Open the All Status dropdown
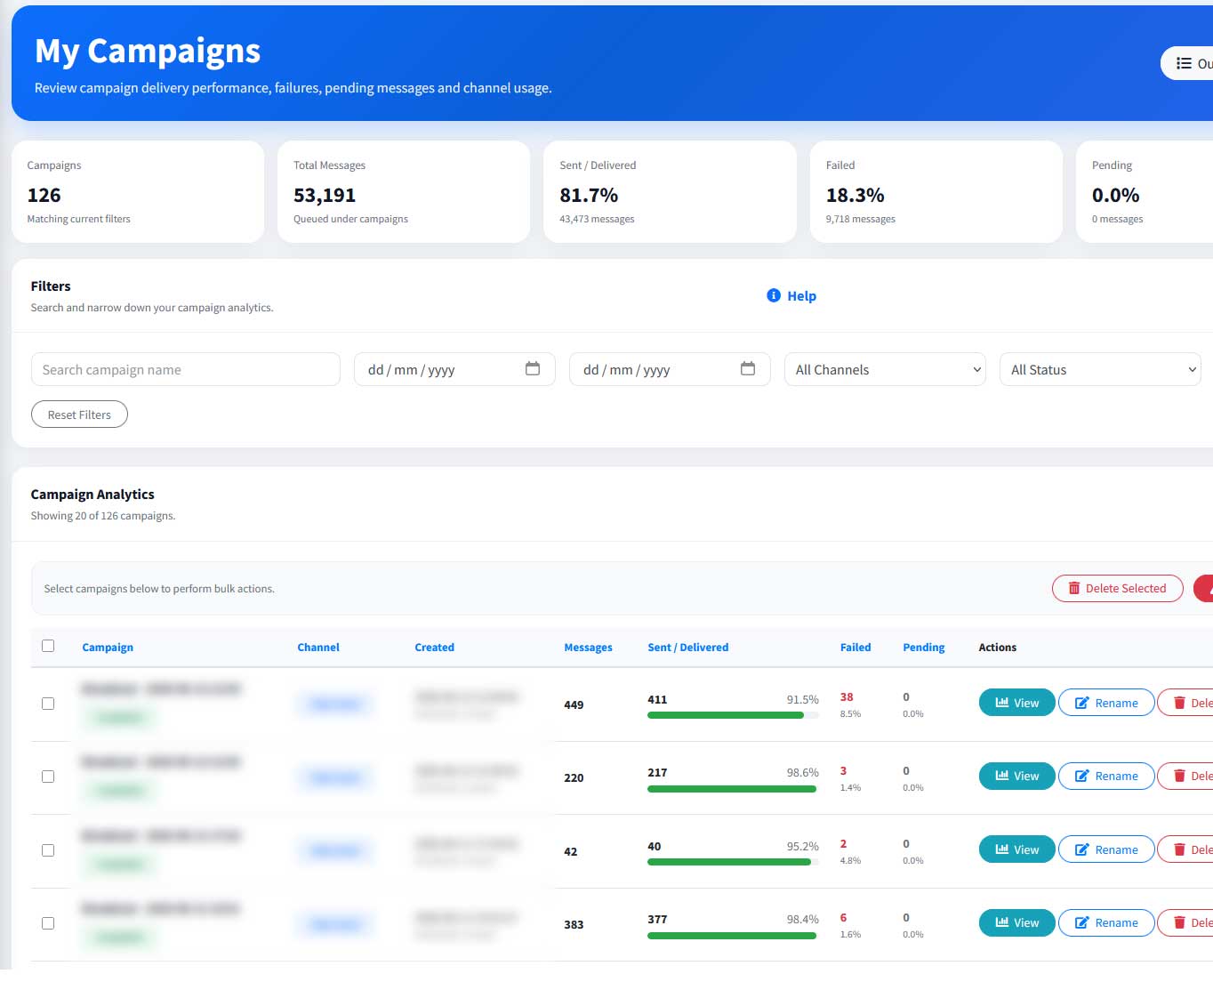1213x982 pixels. (x=1100, y=369)
